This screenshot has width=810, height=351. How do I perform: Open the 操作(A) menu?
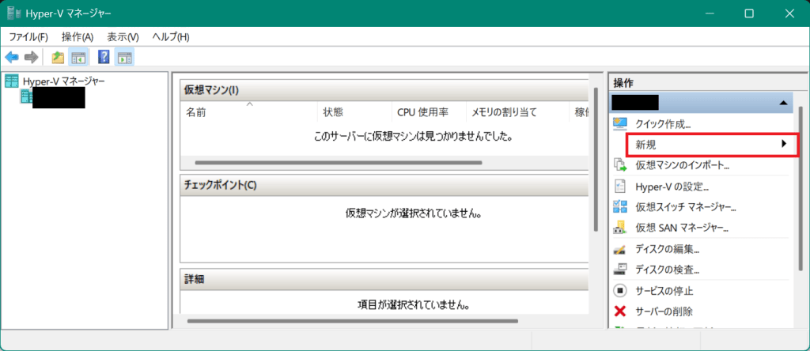point(78,37)
